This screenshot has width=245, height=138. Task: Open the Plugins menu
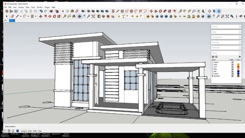[x=47, y=7]
